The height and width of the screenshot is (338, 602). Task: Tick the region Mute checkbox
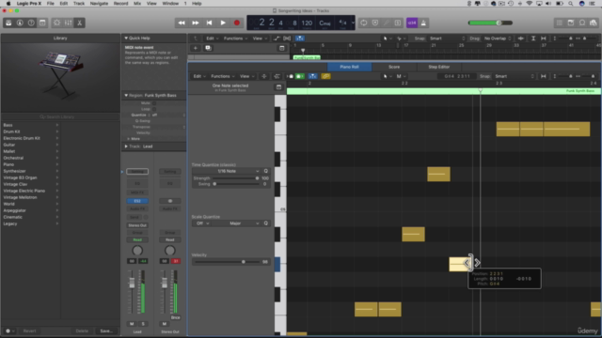click(154, 103)
